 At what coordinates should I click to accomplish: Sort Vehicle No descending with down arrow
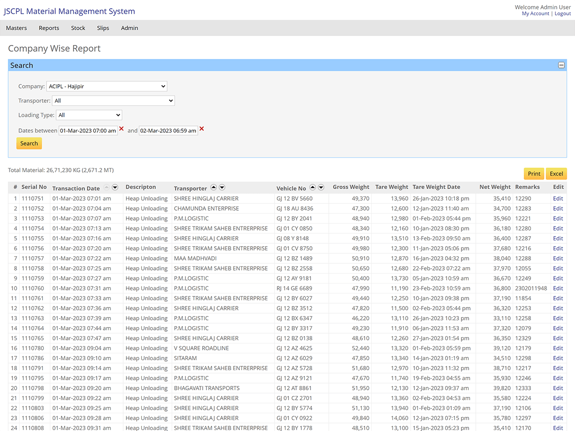(x=321, y=187)
